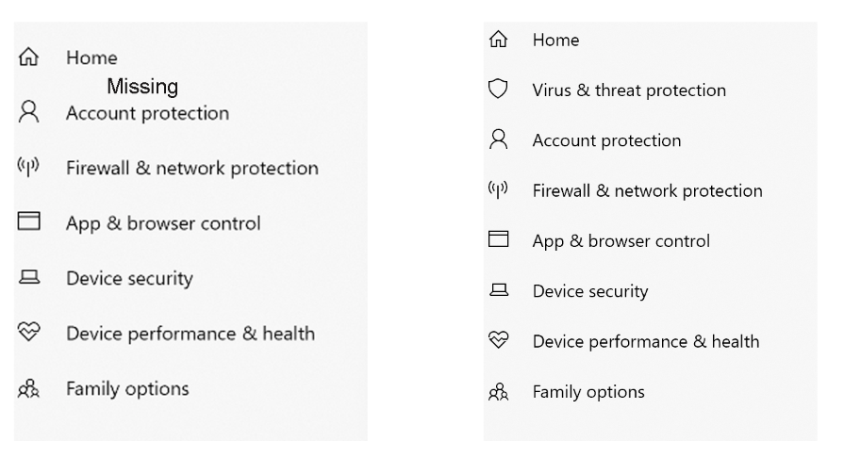The image size is (844, 458).
Task: Select Account protection person icon in right panel
Action: tap(498, 140)
